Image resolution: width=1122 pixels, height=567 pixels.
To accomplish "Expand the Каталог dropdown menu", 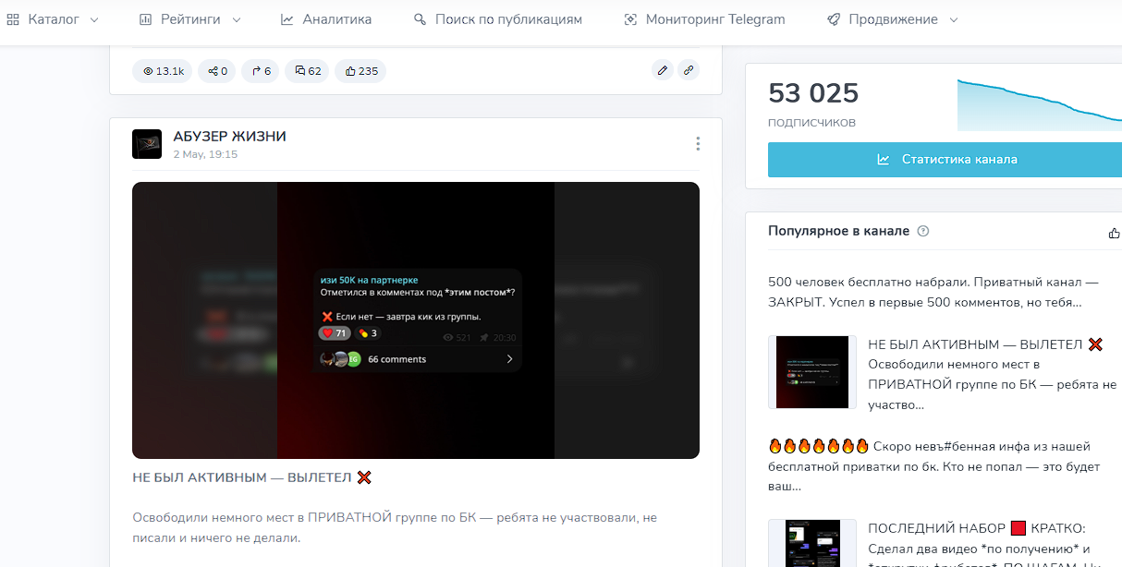I will 54,19.
